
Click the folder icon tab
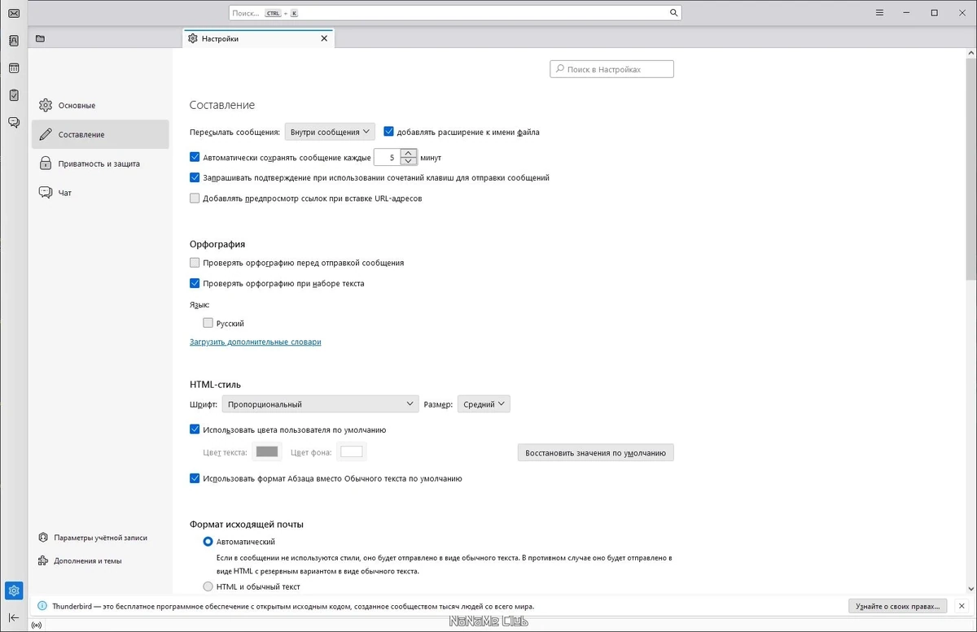tap(40, 38)
